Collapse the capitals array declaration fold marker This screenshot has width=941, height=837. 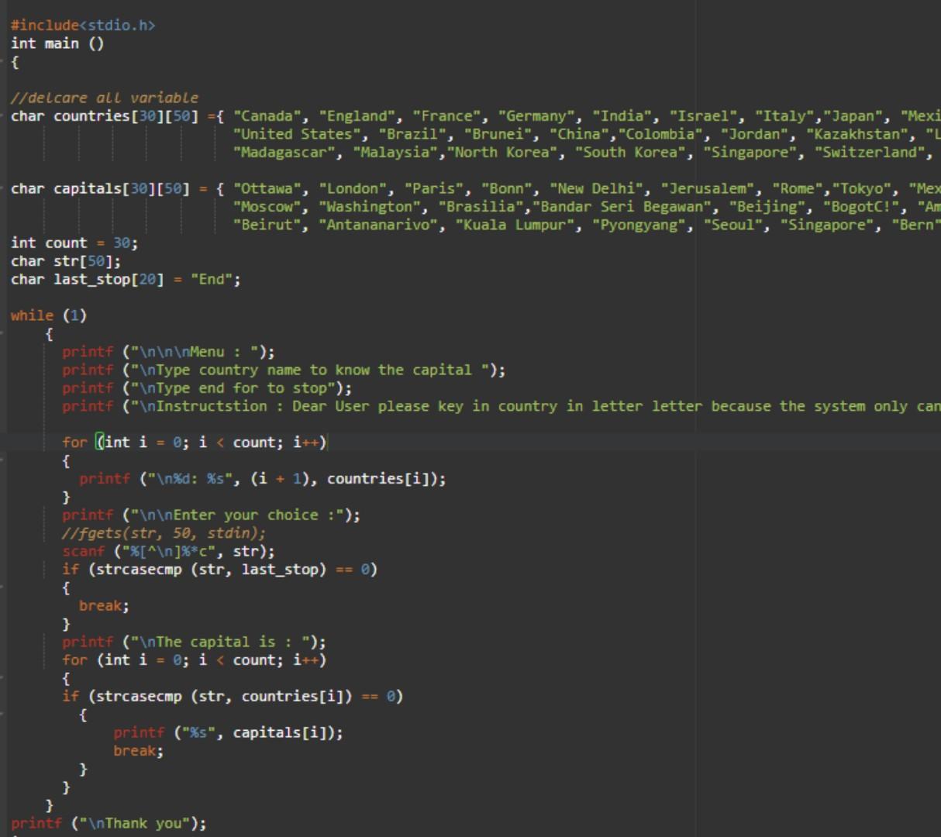click(4, 188)
